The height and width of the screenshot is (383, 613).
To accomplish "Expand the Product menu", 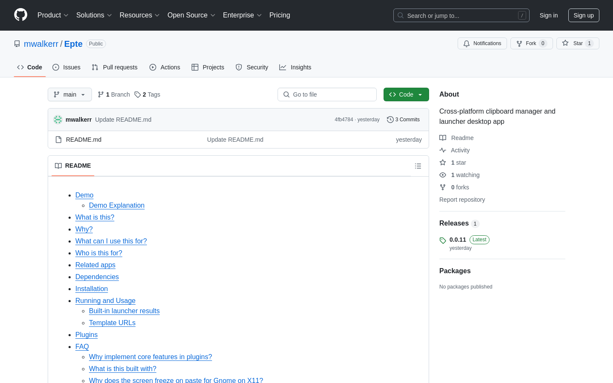I will [53, 15].
